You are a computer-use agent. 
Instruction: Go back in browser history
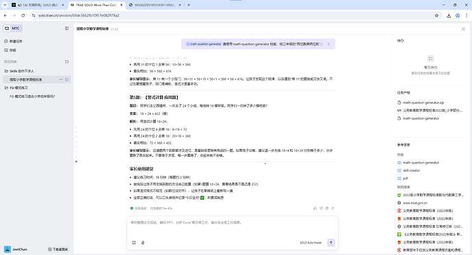(5, 15)
